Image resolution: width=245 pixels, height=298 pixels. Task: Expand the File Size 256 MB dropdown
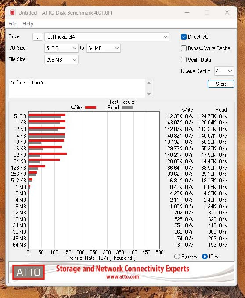click(x=61, y=60)
